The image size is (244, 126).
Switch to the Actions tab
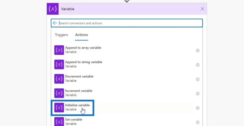pyautogui.click(x=81, y=35)
